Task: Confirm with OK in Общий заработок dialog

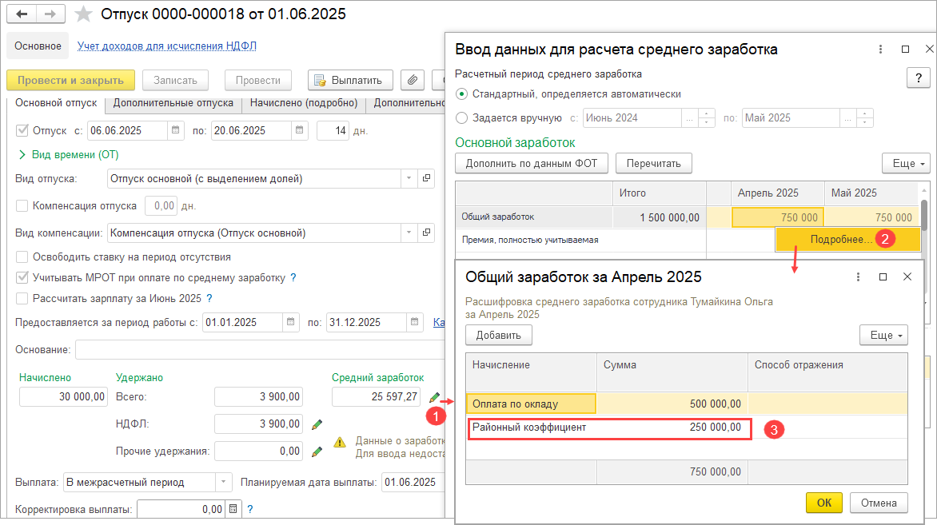Action: coord(824,503)
